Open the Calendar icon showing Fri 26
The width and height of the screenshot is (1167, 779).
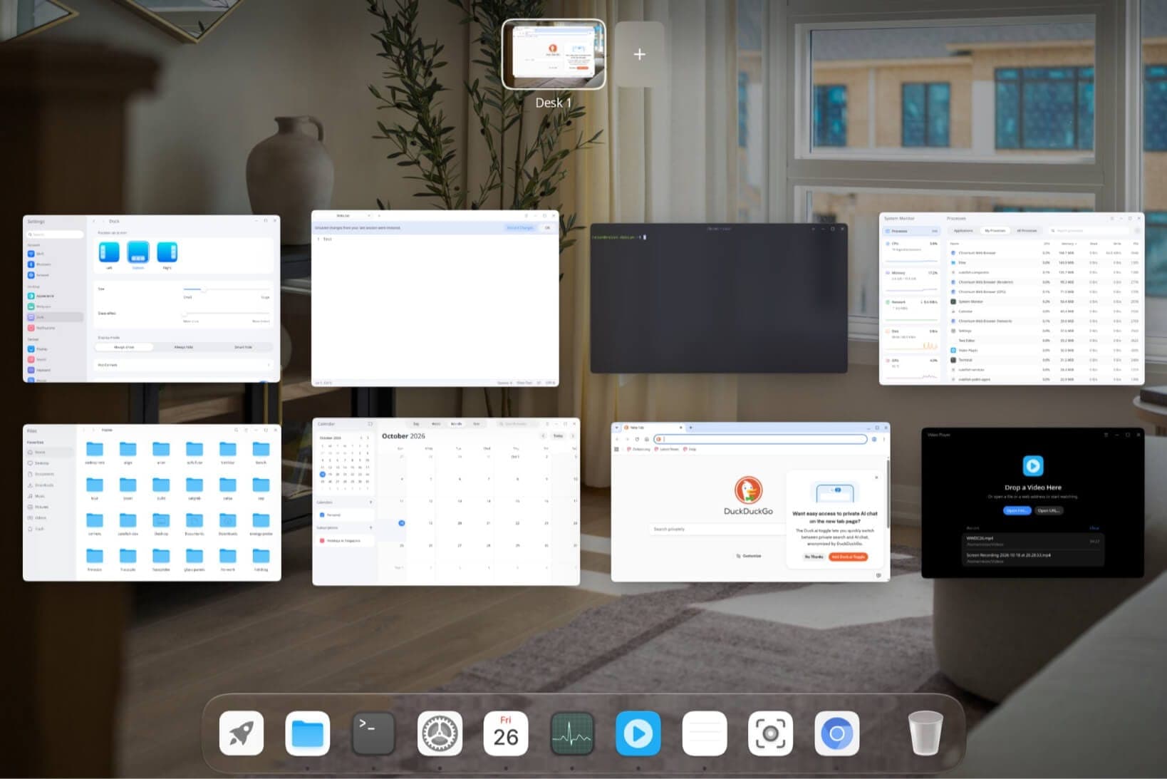click(x=506, y=733)
